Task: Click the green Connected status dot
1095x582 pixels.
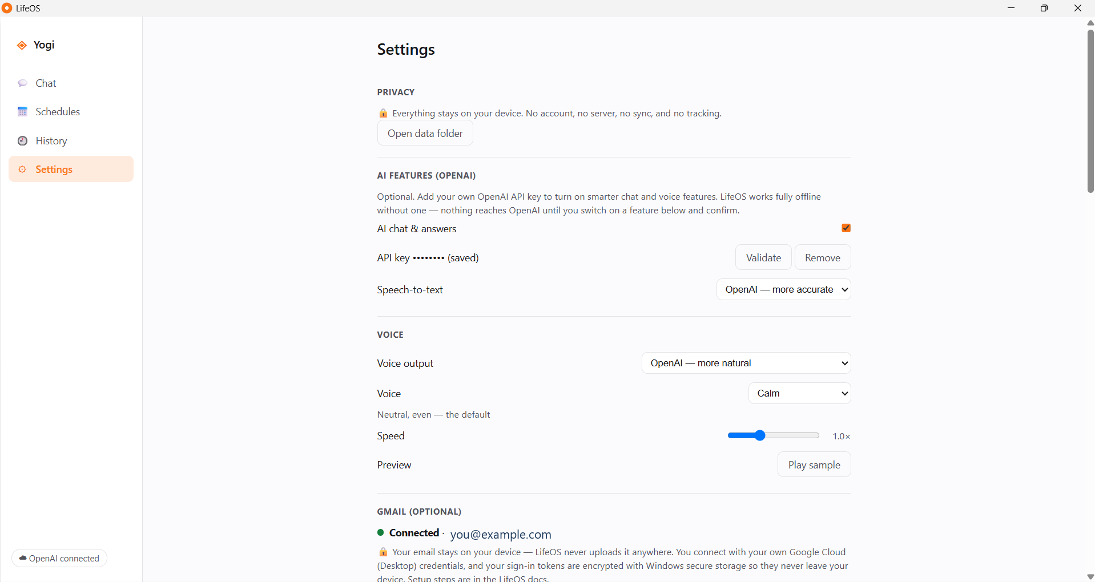Action: [380, 532]
